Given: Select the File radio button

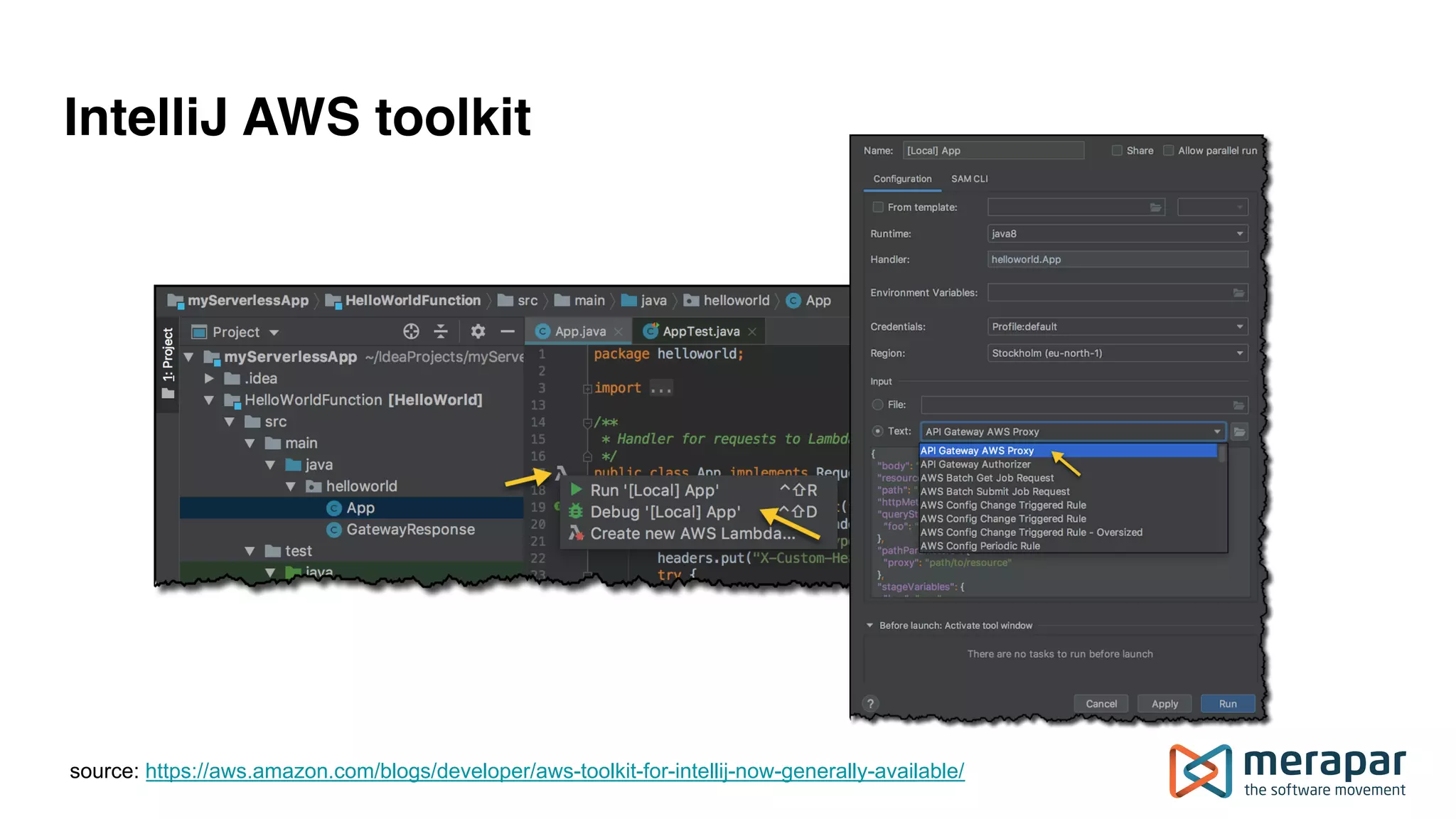Looking at the screenshot, I should point(878,405).
